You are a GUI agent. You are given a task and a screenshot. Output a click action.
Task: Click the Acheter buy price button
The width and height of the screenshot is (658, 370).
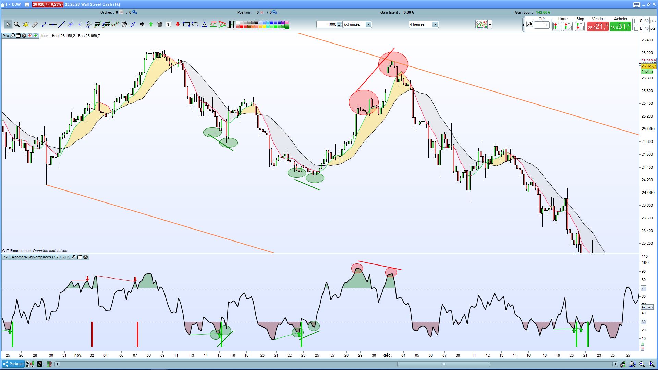pos(620,26)
